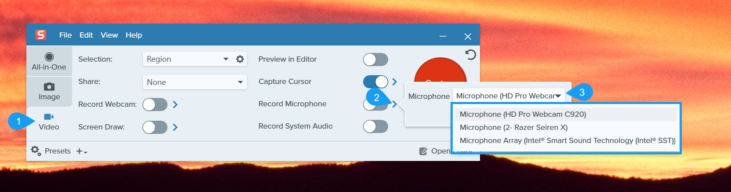
Task: Click the Snagit logo icon
Action: 41,35
